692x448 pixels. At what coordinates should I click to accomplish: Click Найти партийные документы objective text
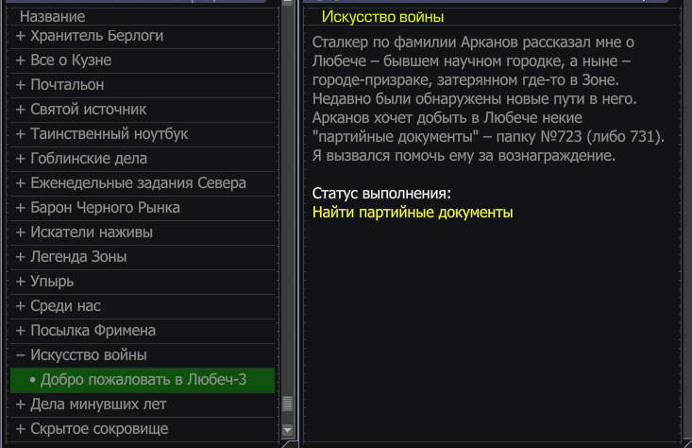(x=413, y=213)
